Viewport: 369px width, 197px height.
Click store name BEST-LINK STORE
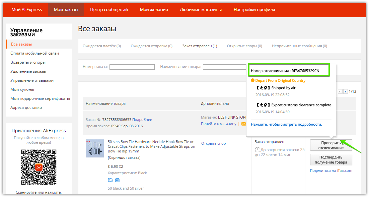pyautogui.click(x=232, y=117)
